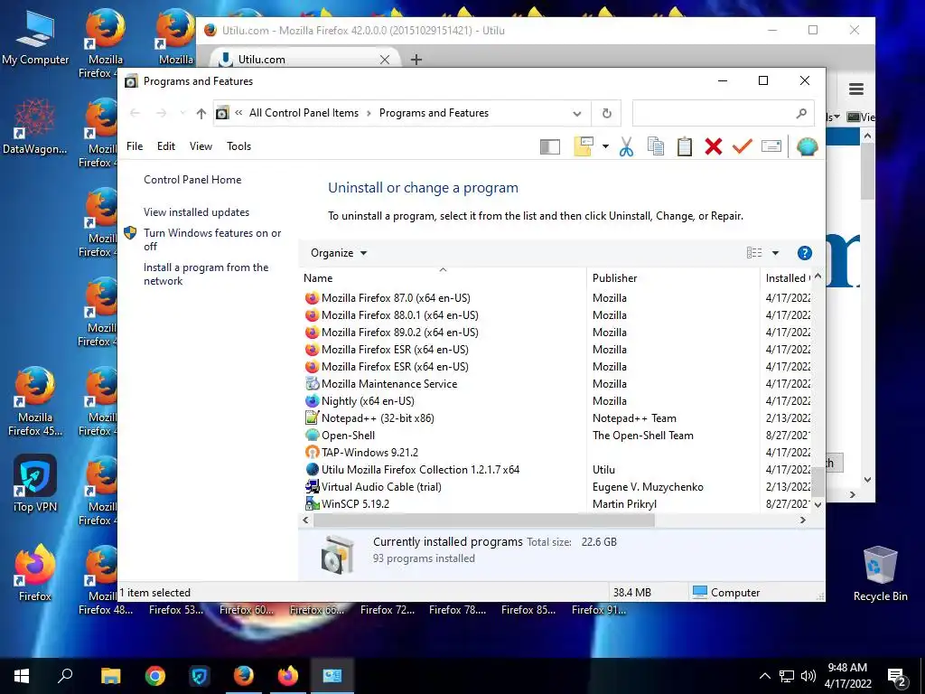Click Install a program from the network

point(206,275)
